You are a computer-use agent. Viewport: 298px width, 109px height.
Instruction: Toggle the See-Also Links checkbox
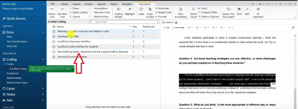(90, 12)
